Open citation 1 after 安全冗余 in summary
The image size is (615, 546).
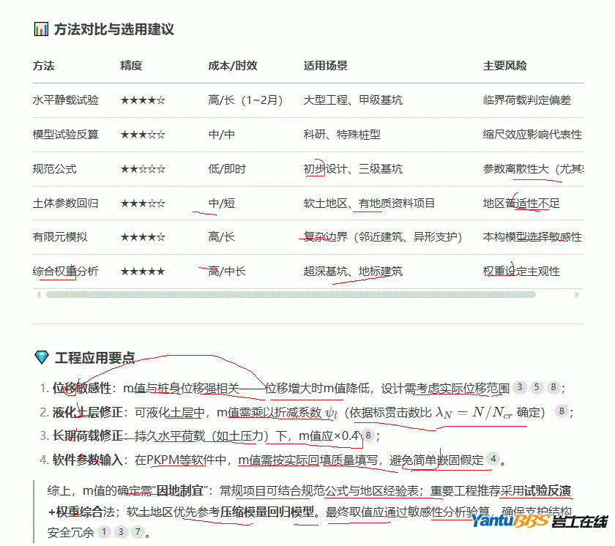(104, 533)
